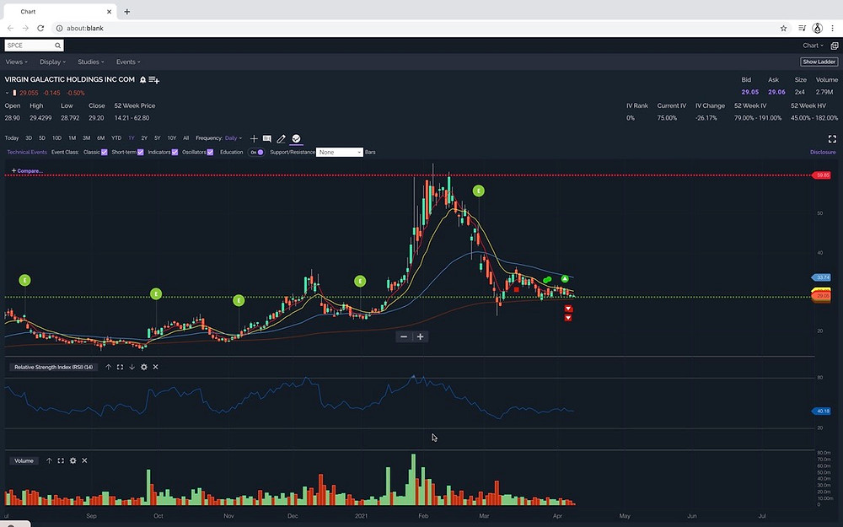Open the Support/Resistance None dropdown

(x=340, y=152)
